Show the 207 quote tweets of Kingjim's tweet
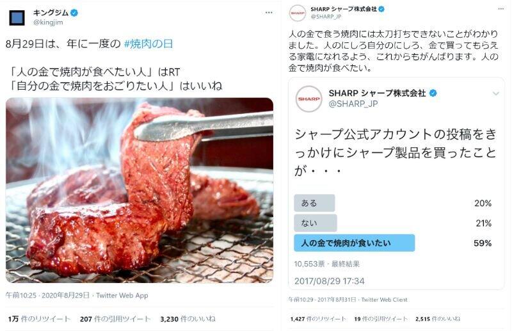 pyautogui.click(x=115, y=319)
